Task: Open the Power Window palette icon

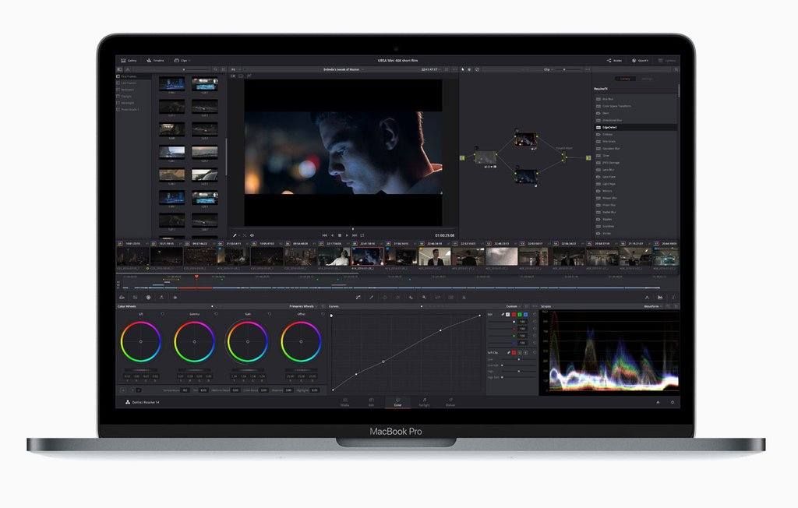Action: (384, 298)
